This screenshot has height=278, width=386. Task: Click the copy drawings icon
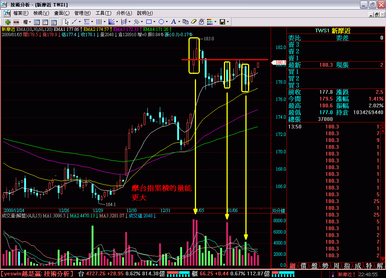tap(185, 22)
